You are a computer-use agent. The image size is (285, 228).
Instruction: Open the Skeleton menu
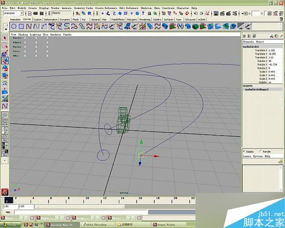(147, 8)
